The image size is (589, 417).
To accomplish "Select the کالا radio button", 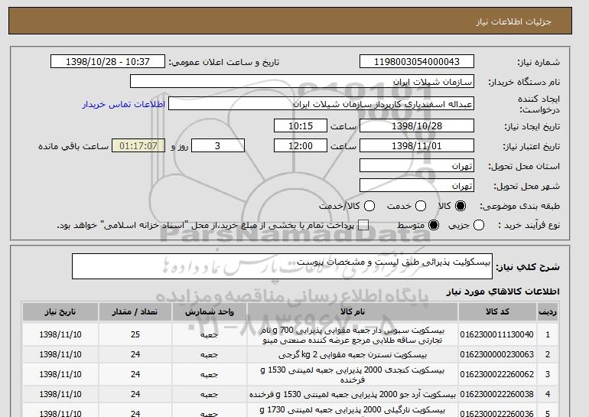I will [x=460, y=206].
